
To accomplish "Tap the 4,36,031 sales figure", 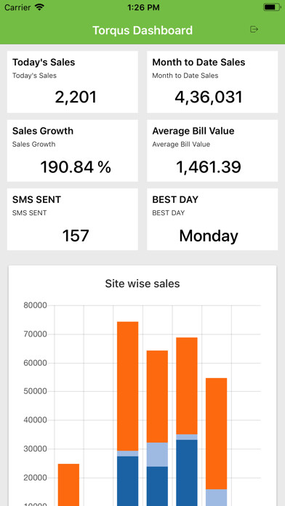I will (x=209, y=97).
